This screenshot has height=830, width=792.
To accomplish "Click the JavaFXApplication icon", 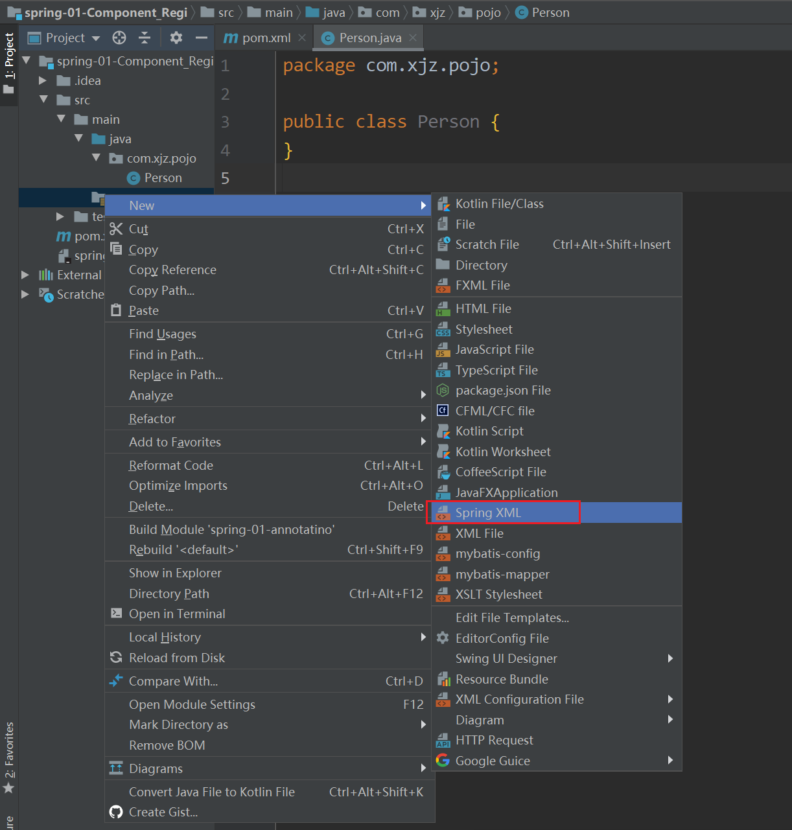I will click(x=443, y=492).
